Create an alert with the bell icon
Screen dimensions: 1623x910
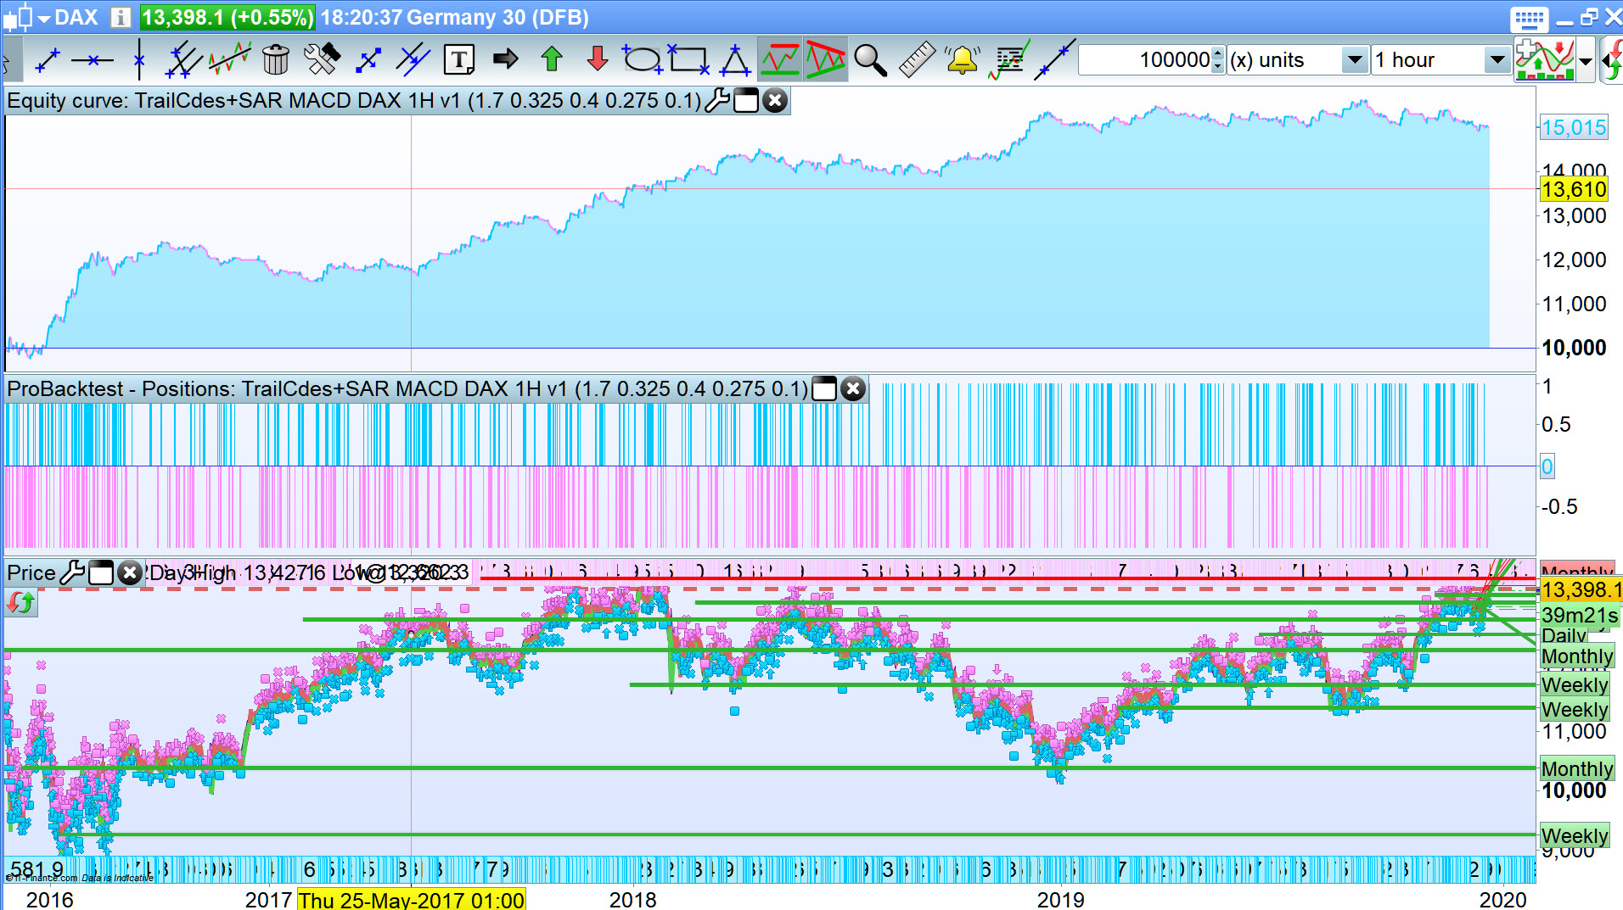tap(963, 60)
